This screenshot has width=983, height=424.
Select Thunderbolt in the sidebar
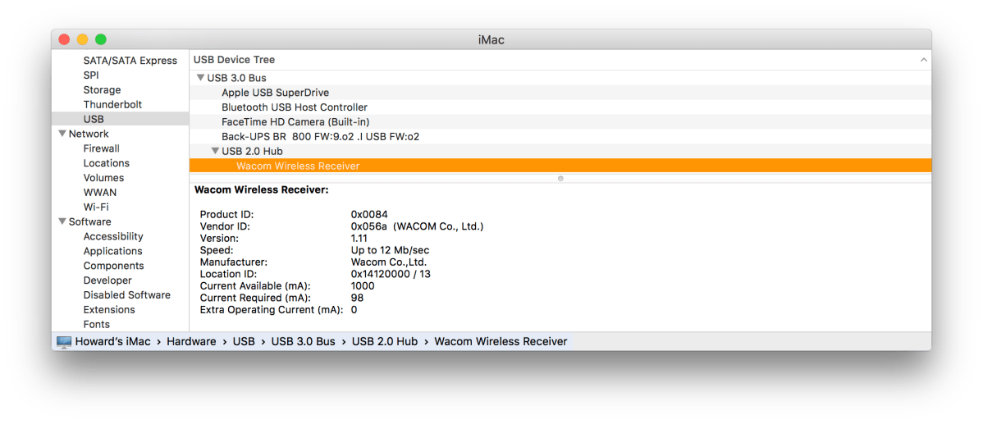tap(112, 104)
